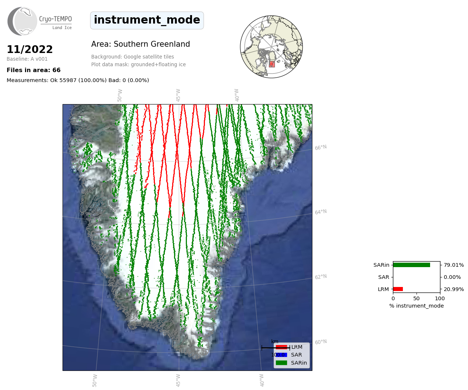Click the Cryo-TEMPO Land Ice logo
The height and width of the screenshot is (390, 468).
tap(40, 21)
